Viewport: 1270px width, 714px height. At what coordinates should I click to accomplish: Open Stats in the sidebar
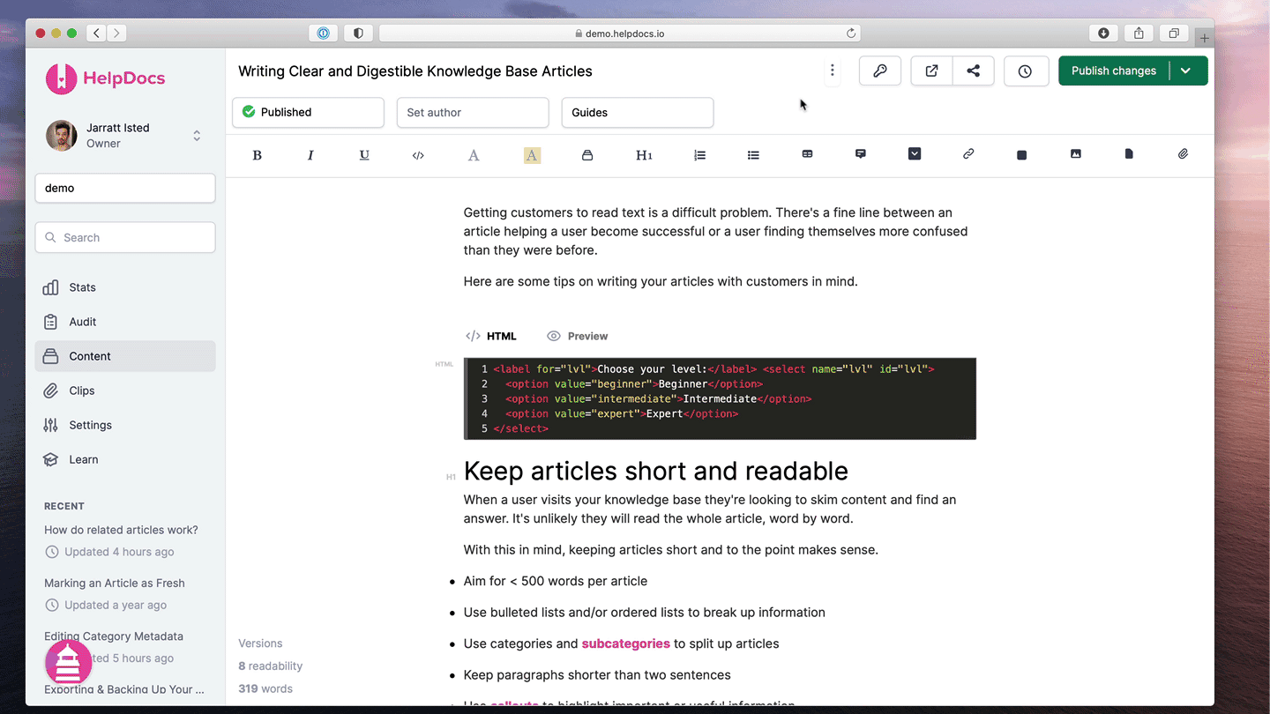click(x=125, y=287)
